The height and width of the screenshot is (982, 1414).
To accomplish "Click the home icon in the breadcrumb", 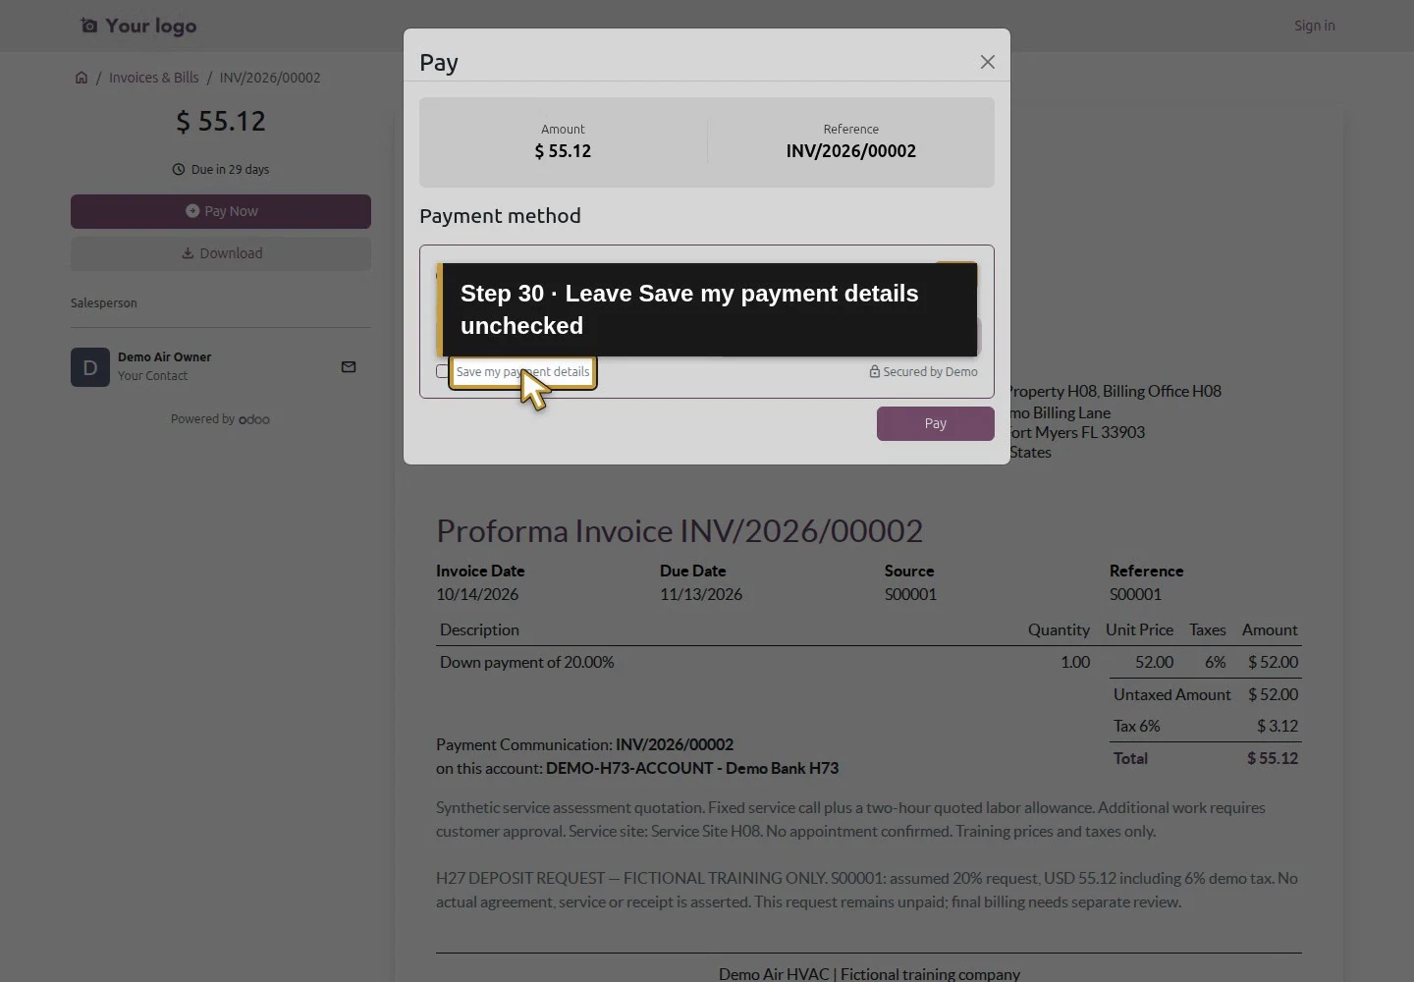I will point(82,78).
